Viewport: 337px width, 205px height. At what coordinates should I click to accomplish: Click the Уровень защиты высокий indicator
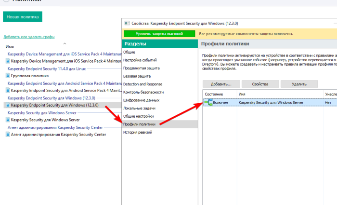click(159, 34)
